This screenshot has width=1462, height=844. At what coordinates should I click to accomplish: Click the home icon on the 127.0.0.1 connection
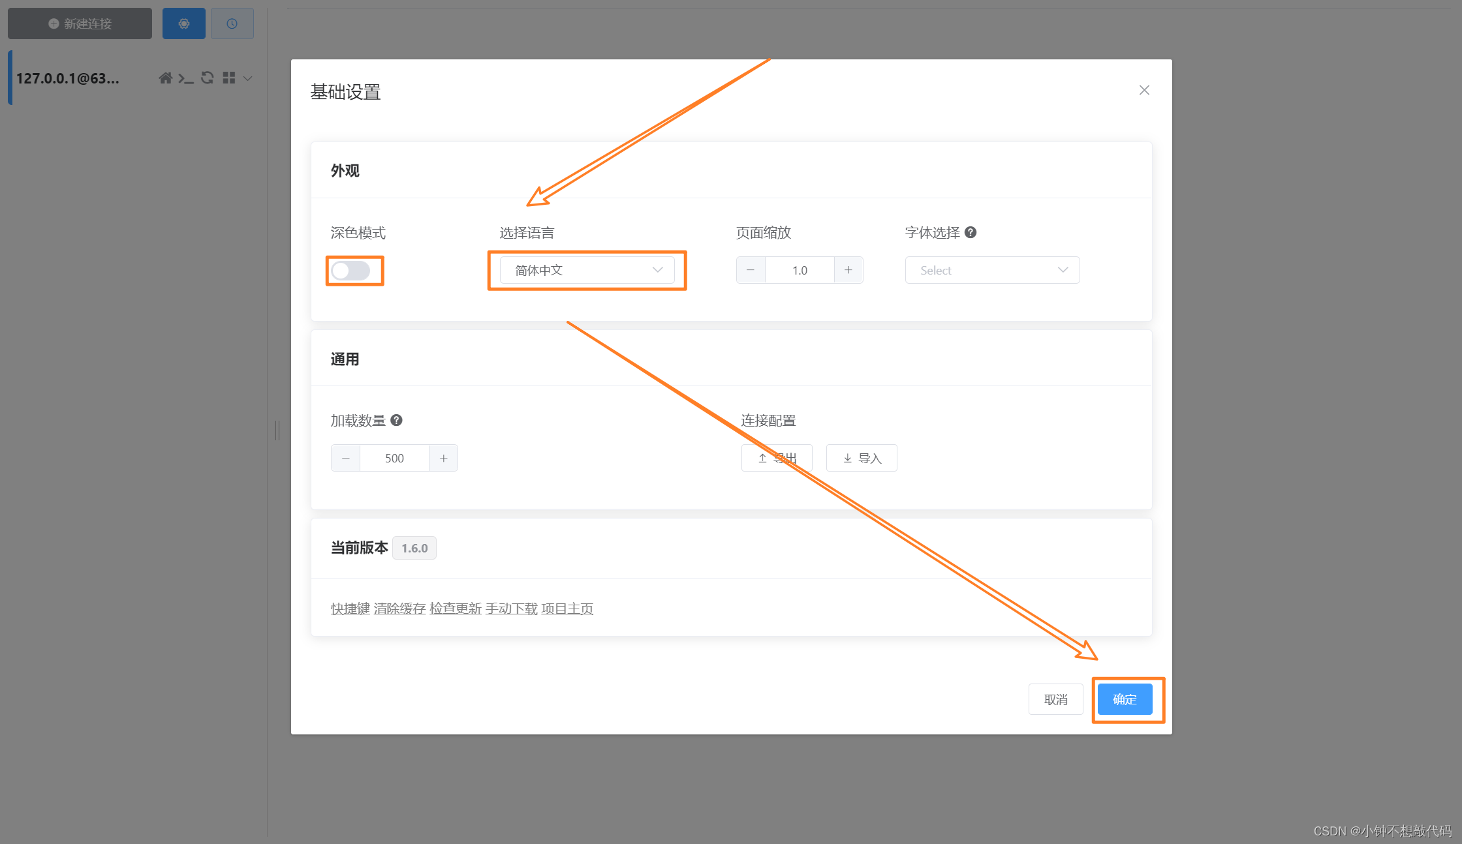(x=165, y=78)
